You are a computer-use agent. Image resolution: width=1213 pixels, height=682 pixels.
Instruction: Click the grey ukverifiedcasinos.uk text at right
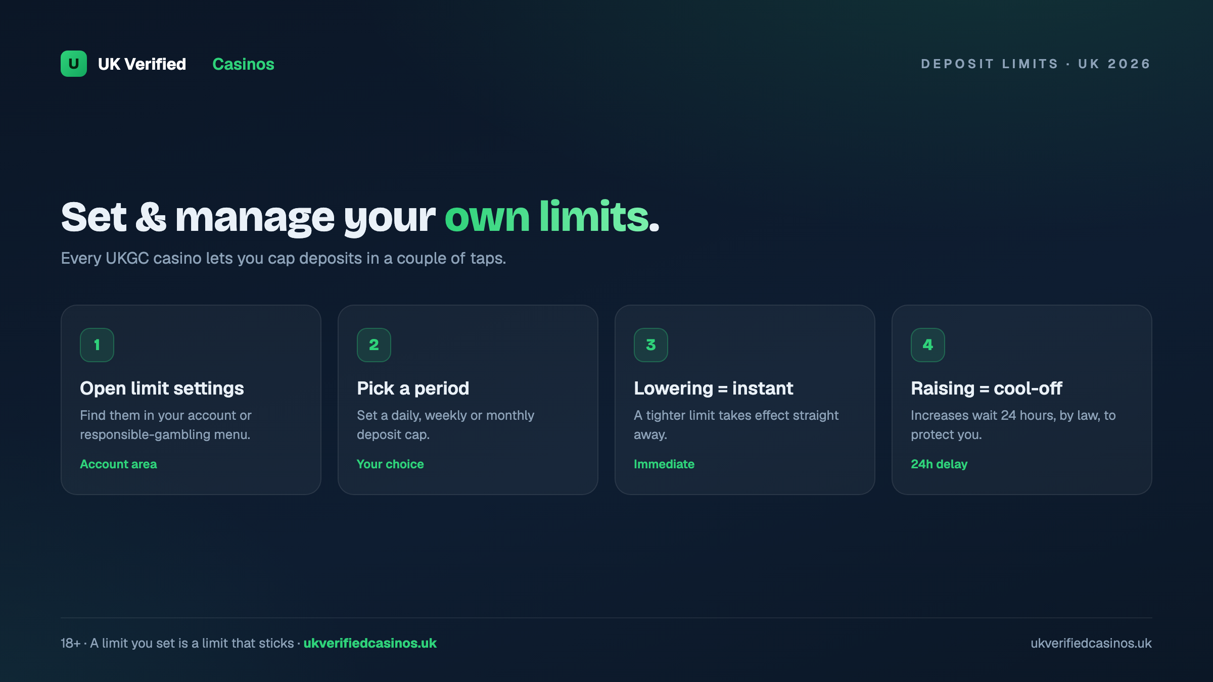click(1091, 643)
